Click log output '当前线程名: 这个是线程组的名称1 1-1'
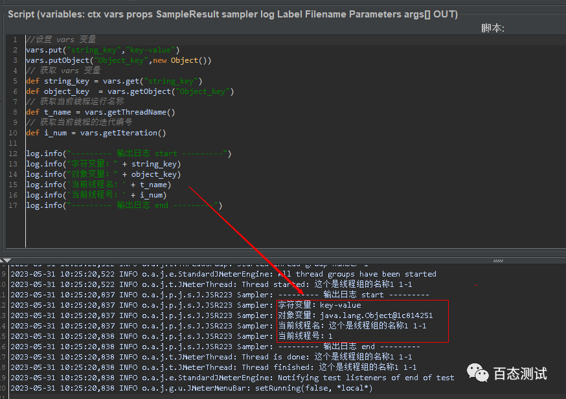The width and height of the screenshot is (566, 399). [352, 326]
